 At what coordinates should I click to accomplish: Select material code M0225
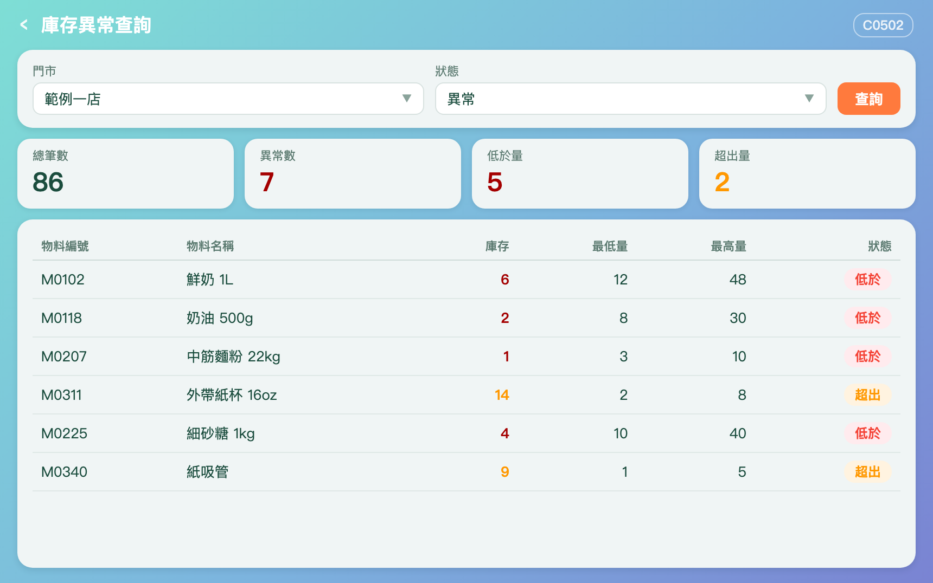tap(64, 433)
